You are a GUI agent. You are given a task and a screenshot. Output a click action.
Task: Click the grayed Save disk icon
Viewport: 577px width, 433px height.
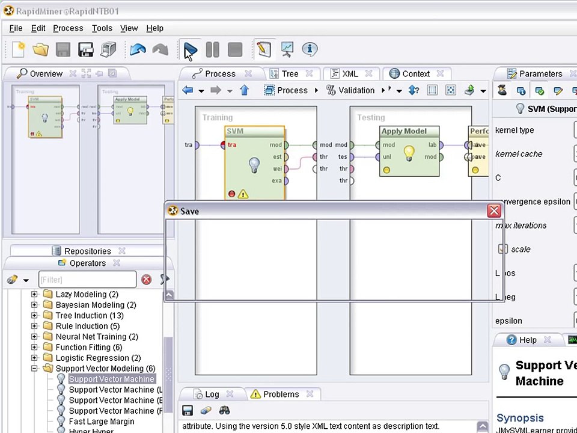coord(63,49)
